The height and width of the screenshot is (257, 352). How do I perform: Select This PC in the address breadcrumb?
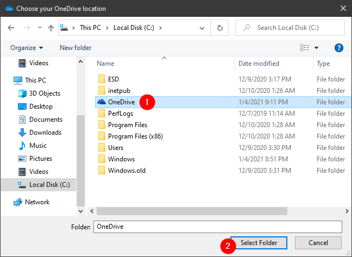91,28
